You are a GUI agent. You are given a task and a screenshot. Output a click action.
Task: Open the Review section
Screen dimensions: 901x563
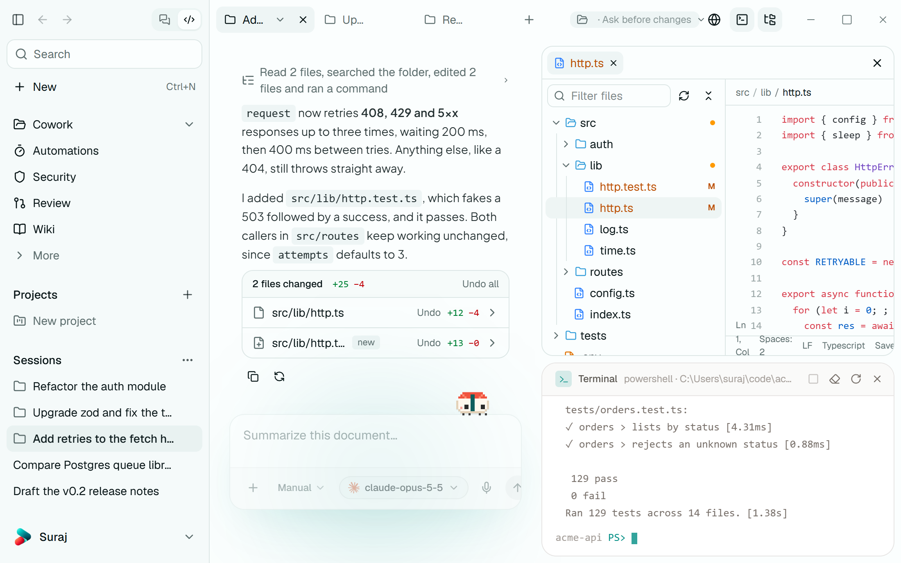[104, 203]
